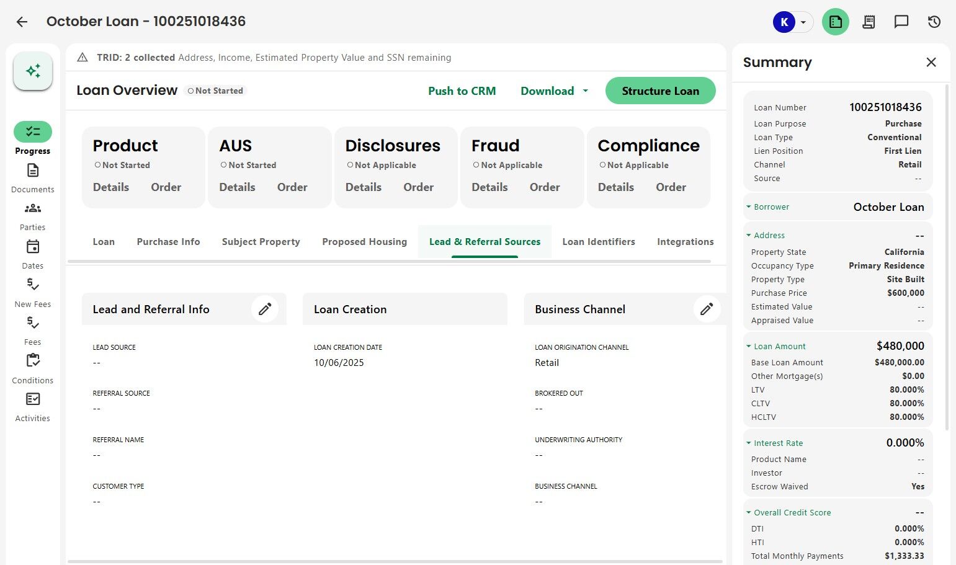The height and width of the screenshot is (565, 956).
Task: Open the user avatar K dropdown
Action: click(x=793, y=22)
